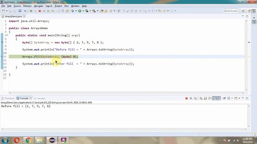The image size is (257, 144).
Task: Select the ArraysDemo.java editor tab
Action: click(x=13, y=16)
